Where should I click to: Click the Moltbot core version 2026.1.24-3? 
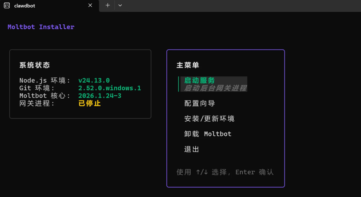100,96
